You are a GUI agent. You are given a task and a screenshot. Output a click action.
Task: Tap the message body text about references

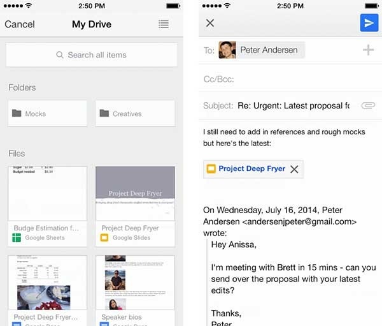point(284,137)
